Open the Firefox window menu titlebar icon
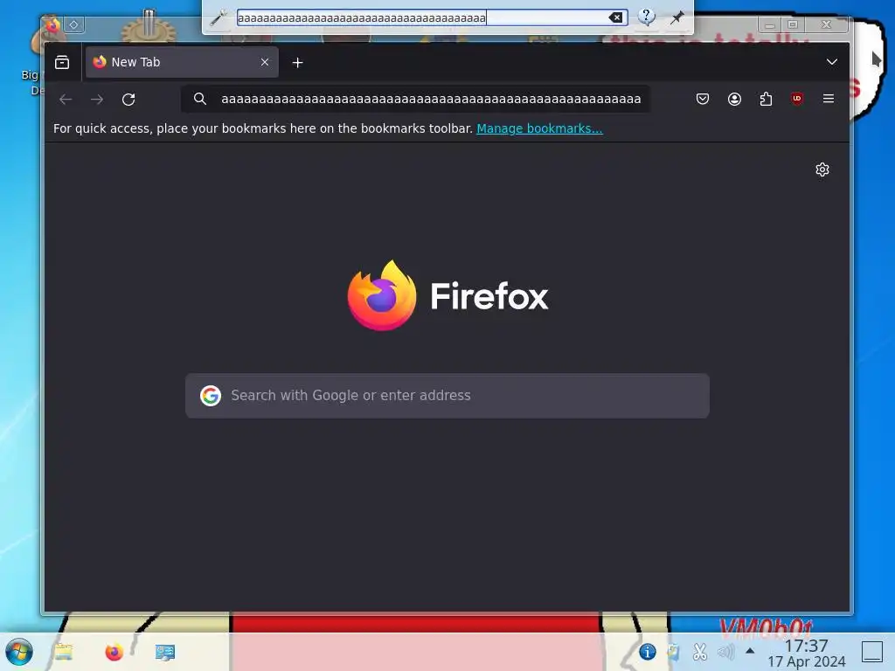 point(52,24)
